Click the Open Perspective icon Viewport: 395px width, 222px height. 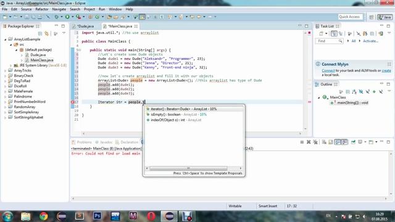(372, 17)
